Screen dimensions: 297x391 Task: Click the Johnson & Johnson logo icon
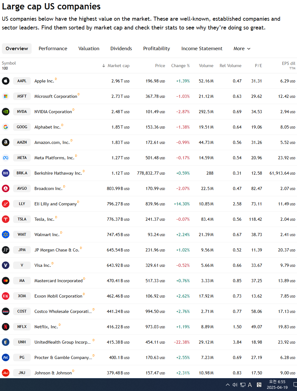6,373
